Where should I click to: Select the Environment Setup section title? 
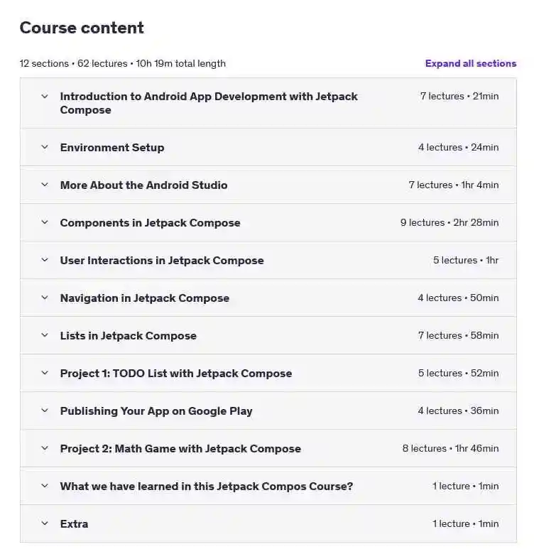112,148
